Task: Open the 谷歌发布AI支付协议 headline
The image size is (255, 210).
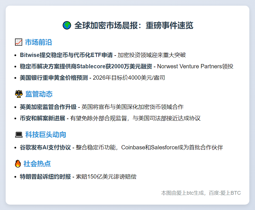Action: tap(45, 147)
